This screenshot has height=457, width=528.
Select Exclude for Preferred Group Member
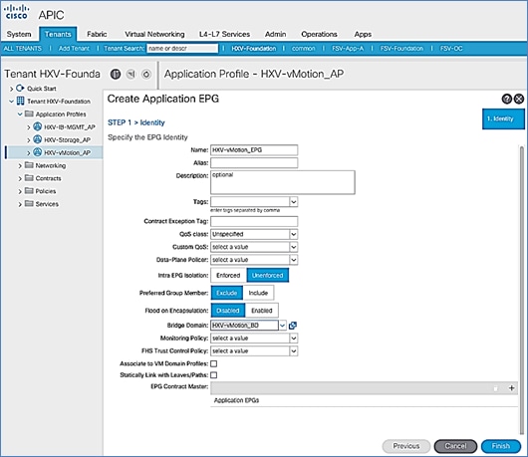tap(226, 293)
